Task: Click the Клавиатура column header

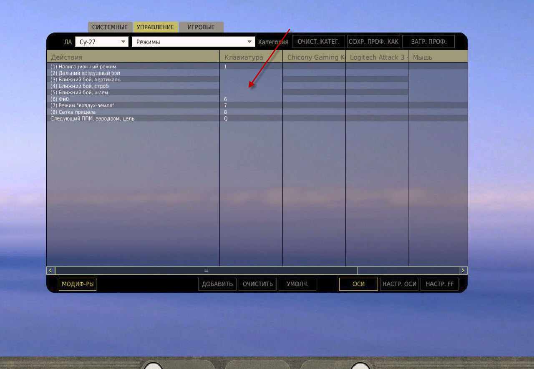Action: point(251,57)
